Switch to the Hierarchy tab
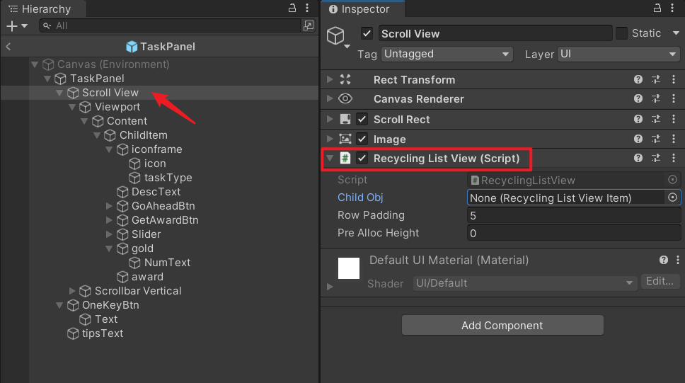 [42, 8]
